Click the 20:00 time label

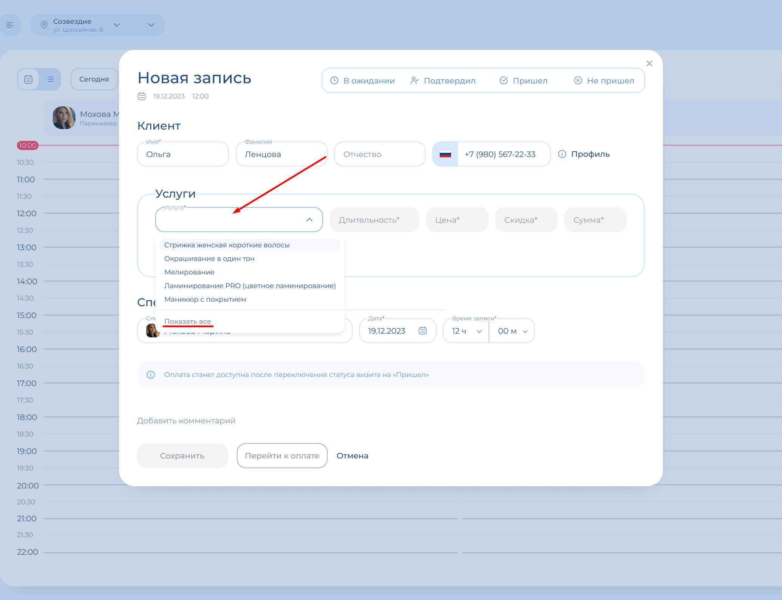pos(28,486)
